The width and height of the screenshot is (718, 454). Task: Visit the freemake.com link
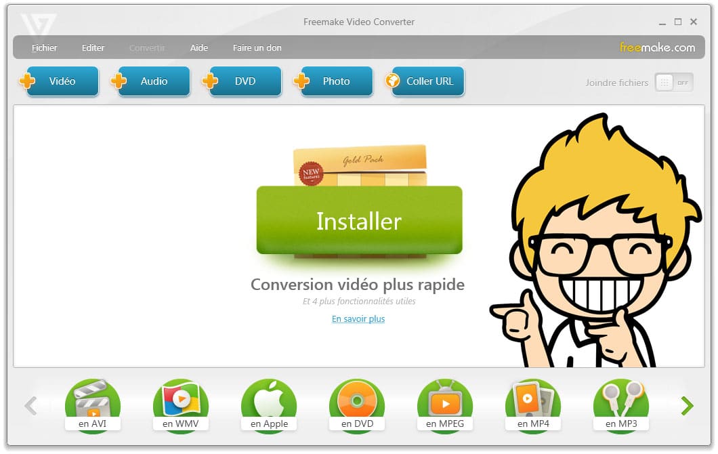coord(657,47)
